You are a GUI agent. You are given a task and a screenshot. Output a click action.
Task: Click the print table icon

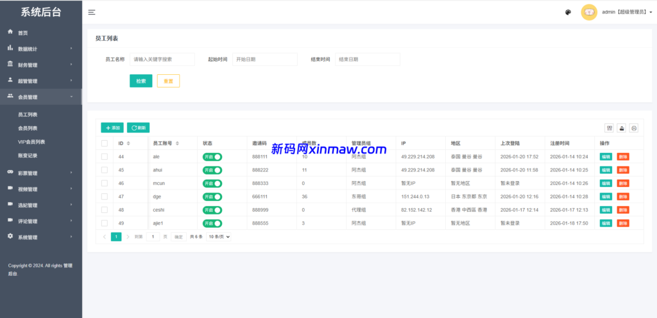click(634, 128)
